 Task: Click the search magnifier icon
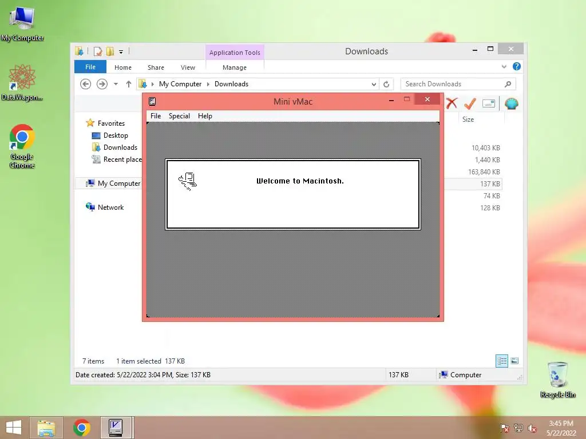[508, 84]
